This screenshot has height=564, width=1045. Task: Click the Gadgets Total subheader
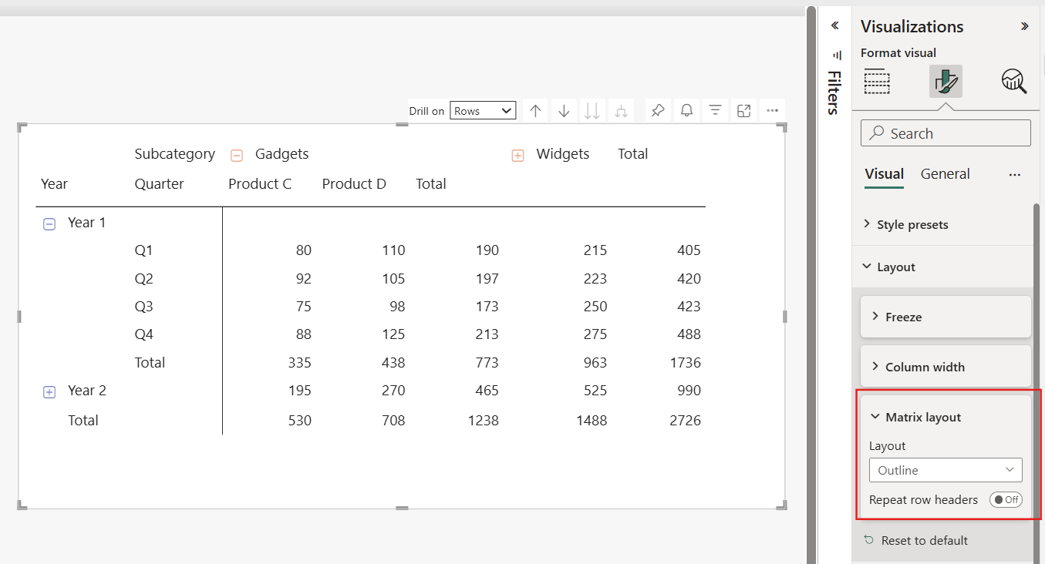pyautogui.click(x=431, y=184)
